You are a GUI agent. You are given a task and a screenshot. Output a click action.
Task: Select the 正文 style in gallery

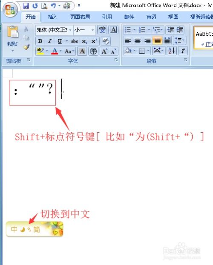click(204, 38)
